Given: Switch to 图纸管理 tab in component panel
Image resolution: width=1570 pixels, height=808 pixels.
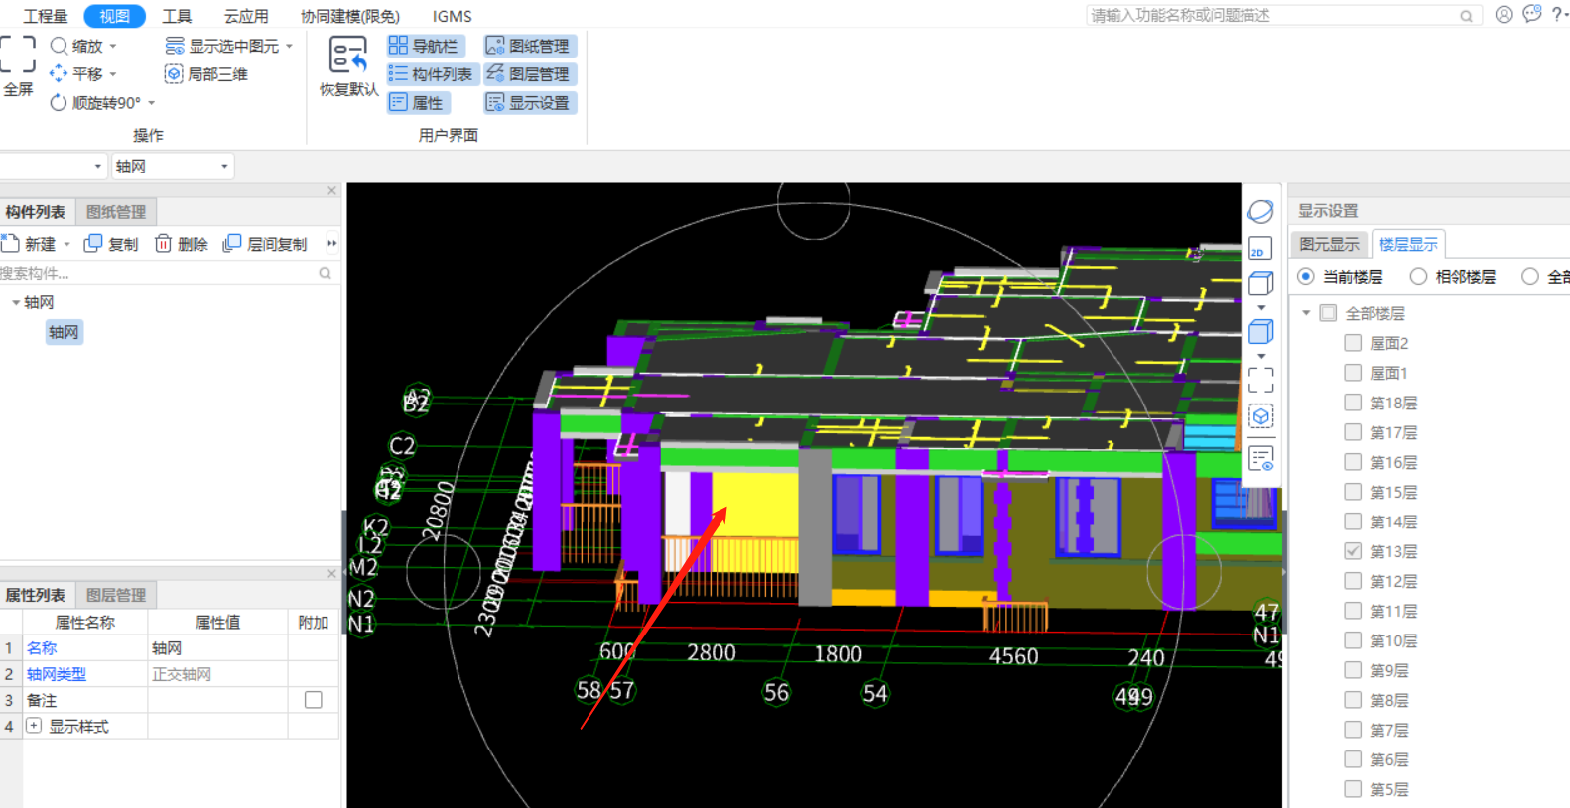Looking at the screenshot, I should pyautogui.click(x=116, y=212).
